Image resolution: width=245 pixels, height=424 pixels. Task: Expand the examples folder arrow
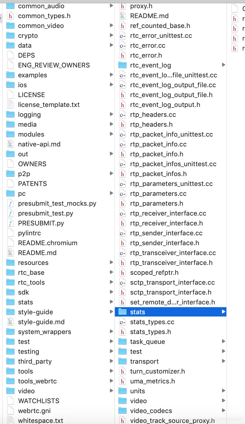pos(111,75)
